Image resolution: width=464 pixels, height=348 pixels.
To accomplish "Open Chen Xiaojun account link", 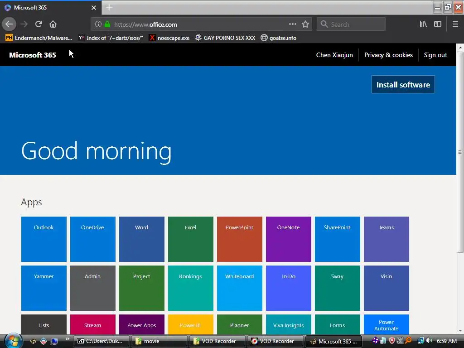I will [x=334, y=55].
